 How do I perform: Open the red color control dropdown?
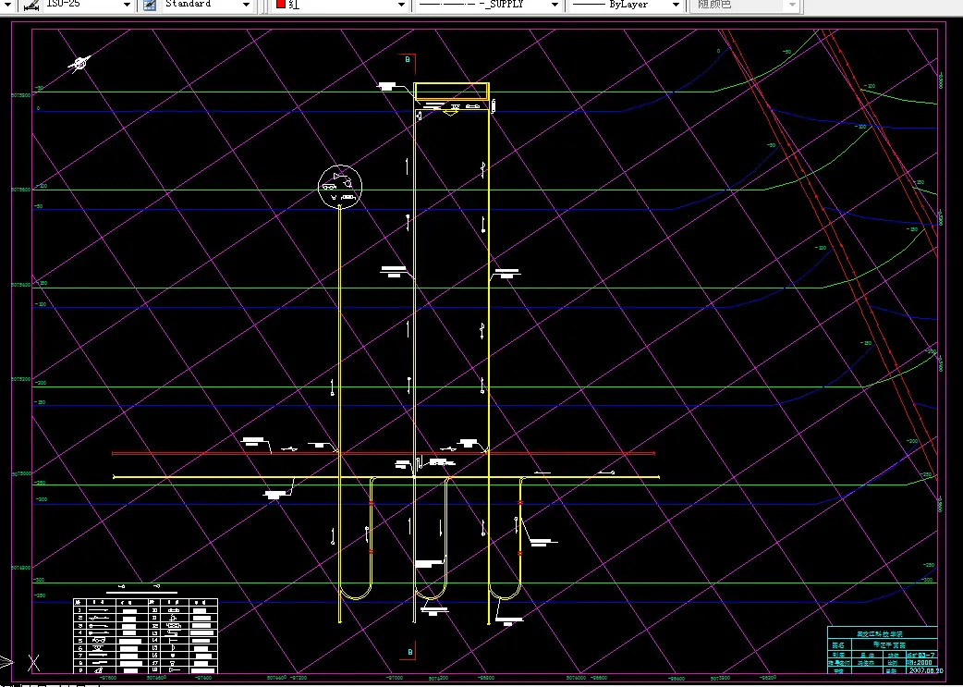(x=401, y=5)
